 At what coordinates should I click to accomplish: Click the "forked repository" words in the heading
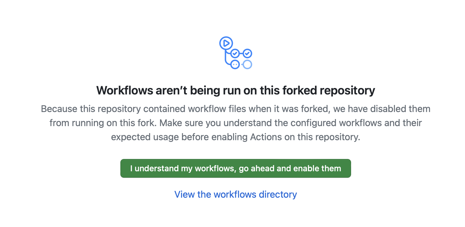(x=329, y=90)
